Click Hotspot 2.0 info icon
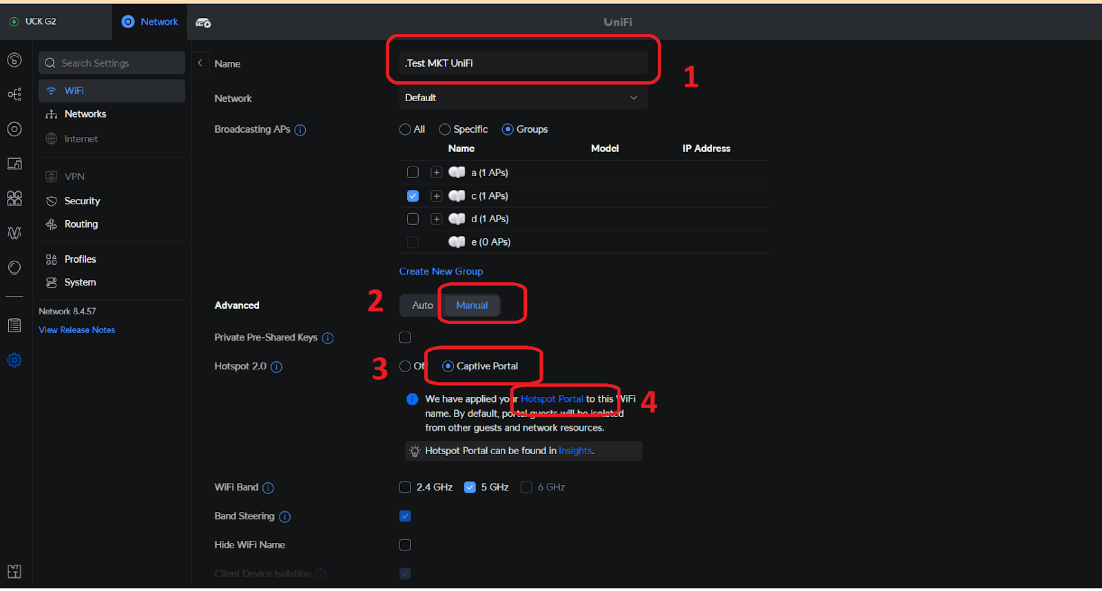 pyautogui.click(x=276, y=367)
